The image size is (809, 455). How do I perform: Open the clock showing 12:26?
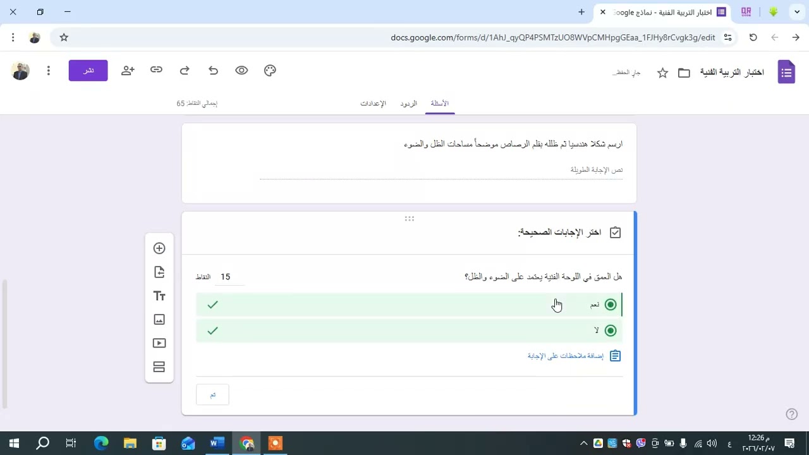click(x=758, y=443)
